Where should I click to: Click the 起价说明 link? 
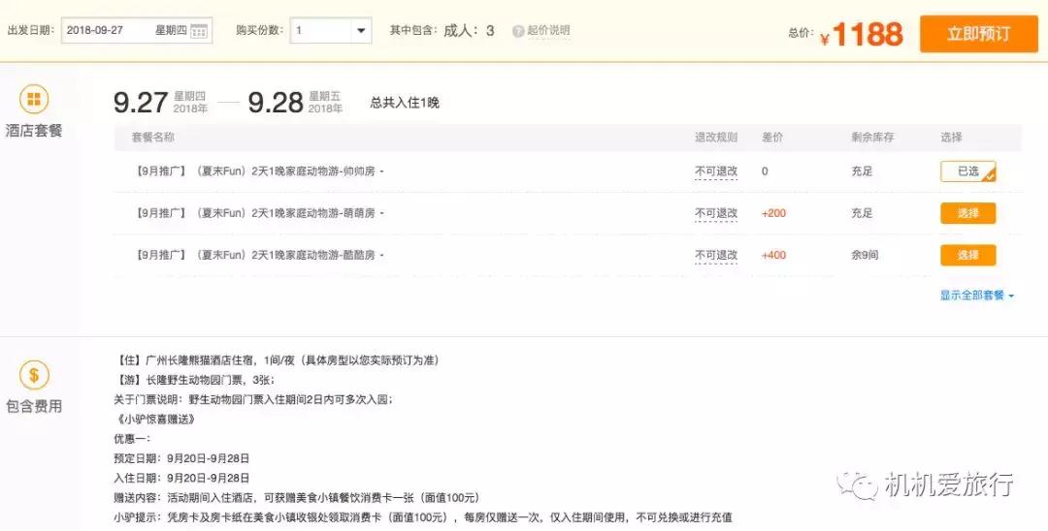coord(548,31)
